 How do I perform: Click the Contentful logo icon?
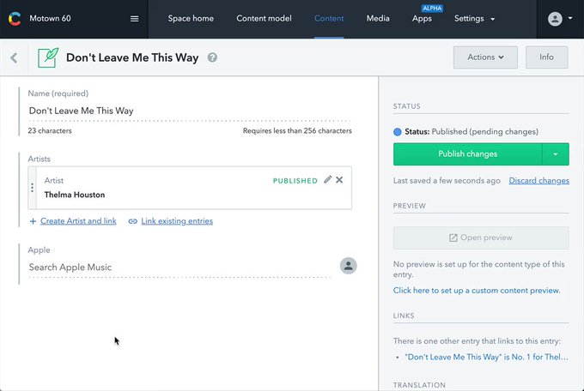(15, 18)
